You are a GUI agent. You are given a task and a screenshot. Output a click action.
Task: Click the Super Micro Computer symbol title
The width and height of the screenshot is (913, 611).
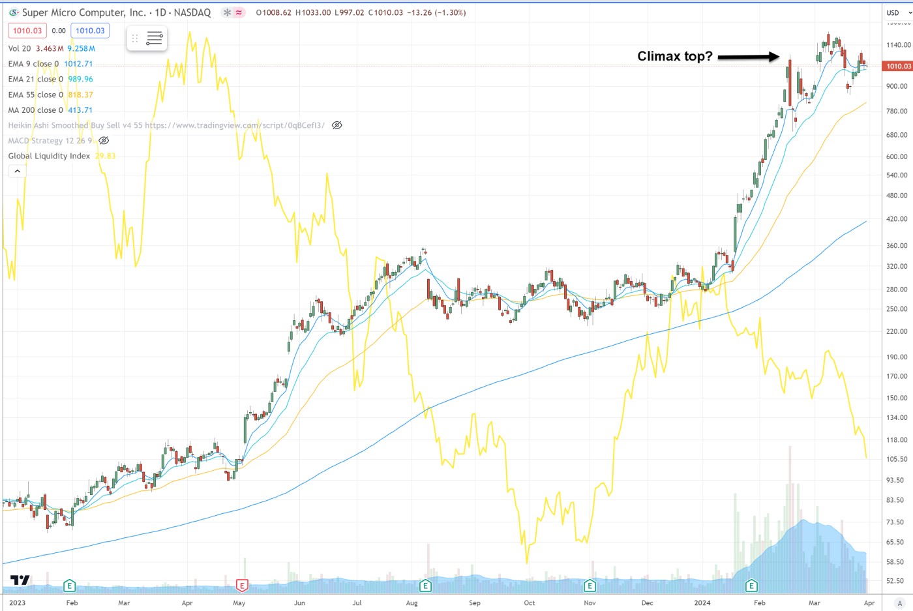tap(117, 12)
